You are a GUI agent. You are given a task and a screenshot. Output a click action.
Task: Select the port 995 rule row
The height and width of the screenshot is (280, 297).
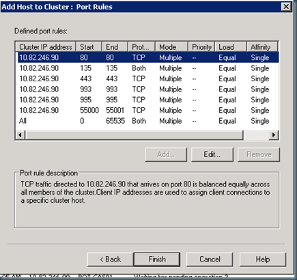coord(148,100)
